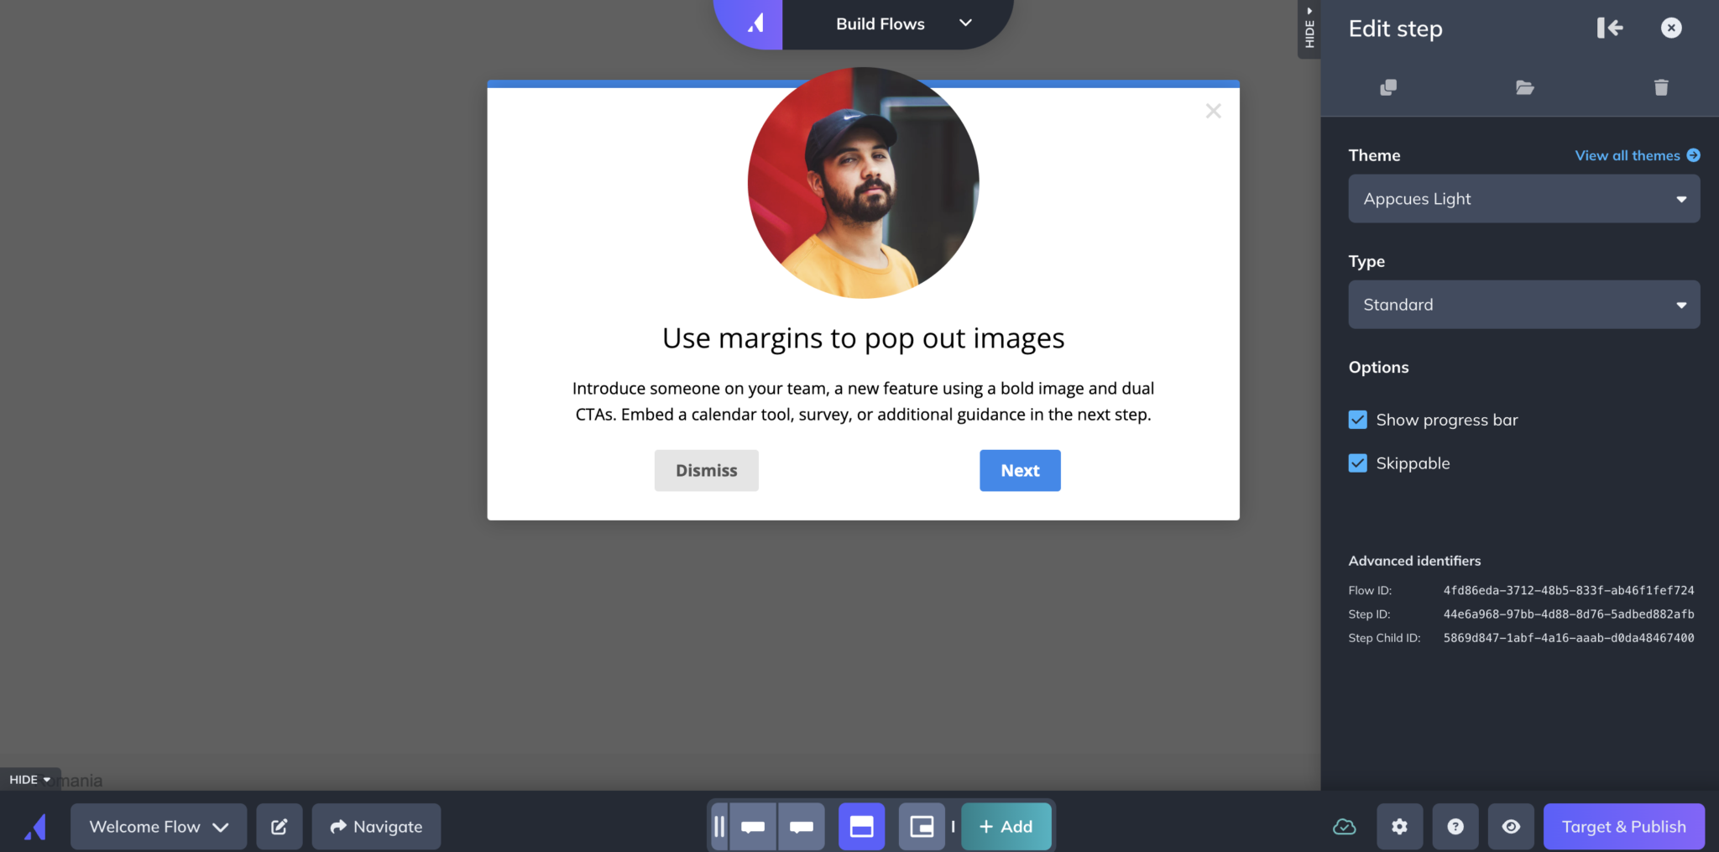Open help via the question mark icon

coord(1455,827)
